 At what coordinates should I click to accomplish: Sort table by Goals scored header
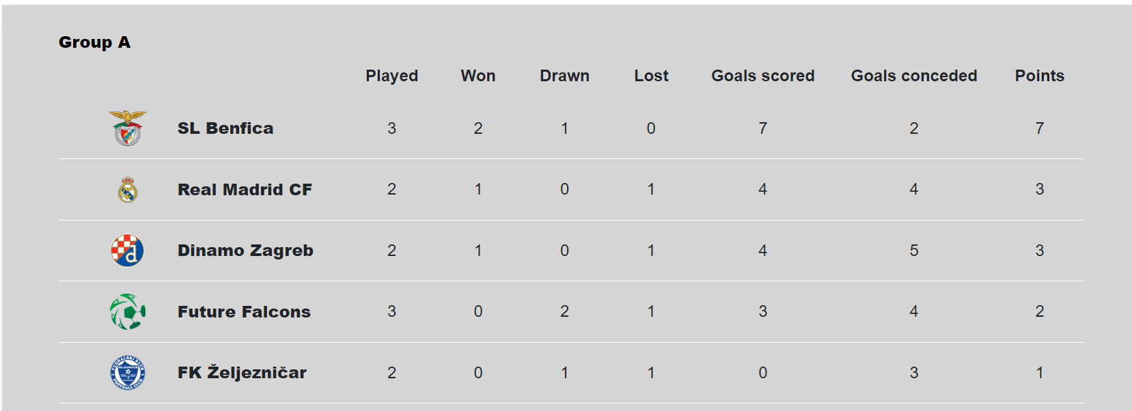[x=762, y=76]
